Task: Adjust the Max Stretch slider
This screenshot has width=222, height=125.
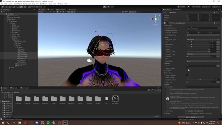Action: point(198,82)
